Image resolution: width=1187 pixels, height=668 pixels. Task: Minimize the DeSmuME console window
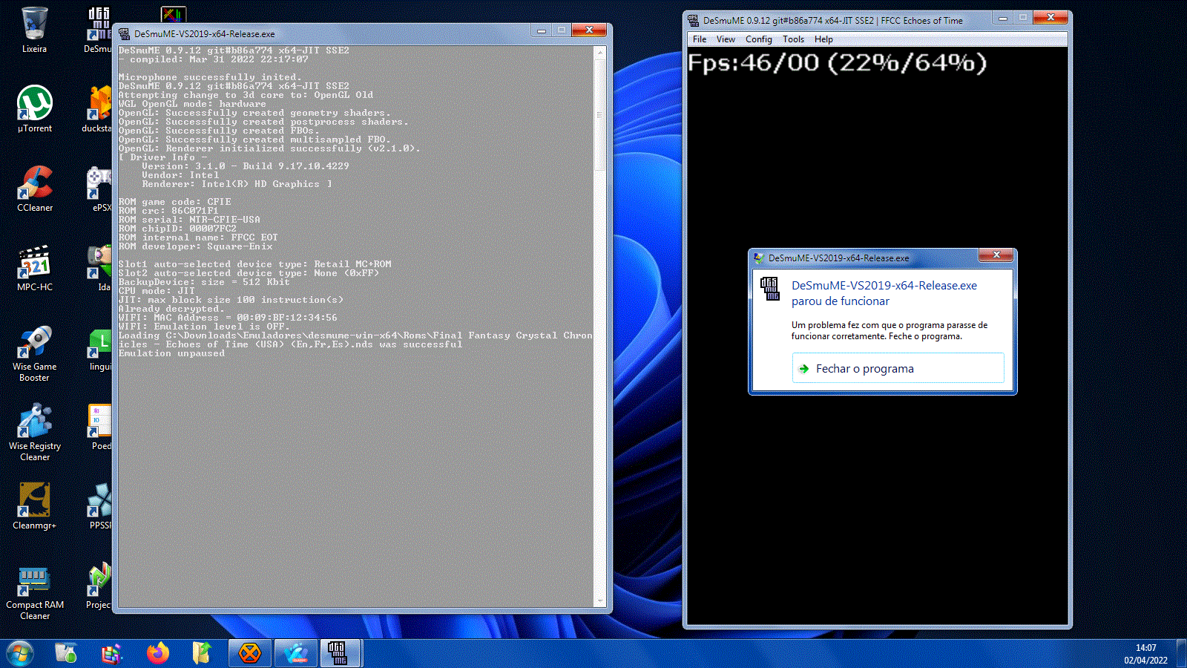542,30
